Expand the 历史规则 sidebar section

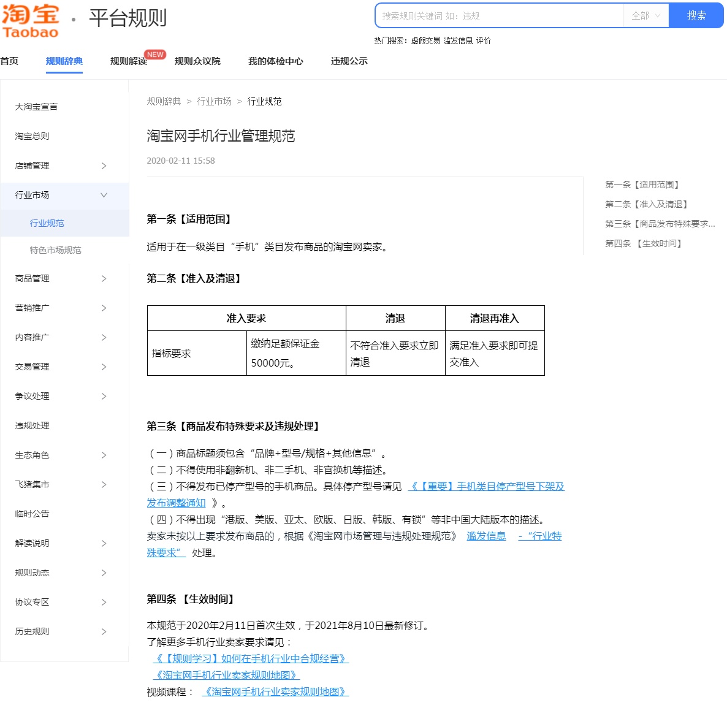click(64, 631)
